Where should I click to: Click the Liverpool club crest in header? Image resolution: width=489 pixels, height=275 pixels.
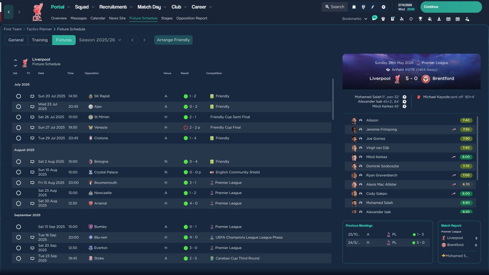[37, 11]
